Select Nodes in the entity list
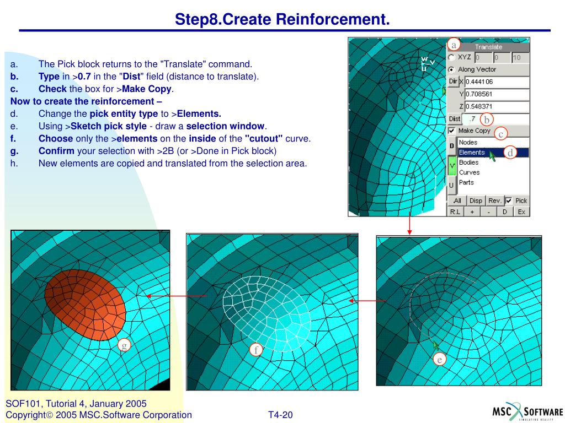 [x=493, y=143]
